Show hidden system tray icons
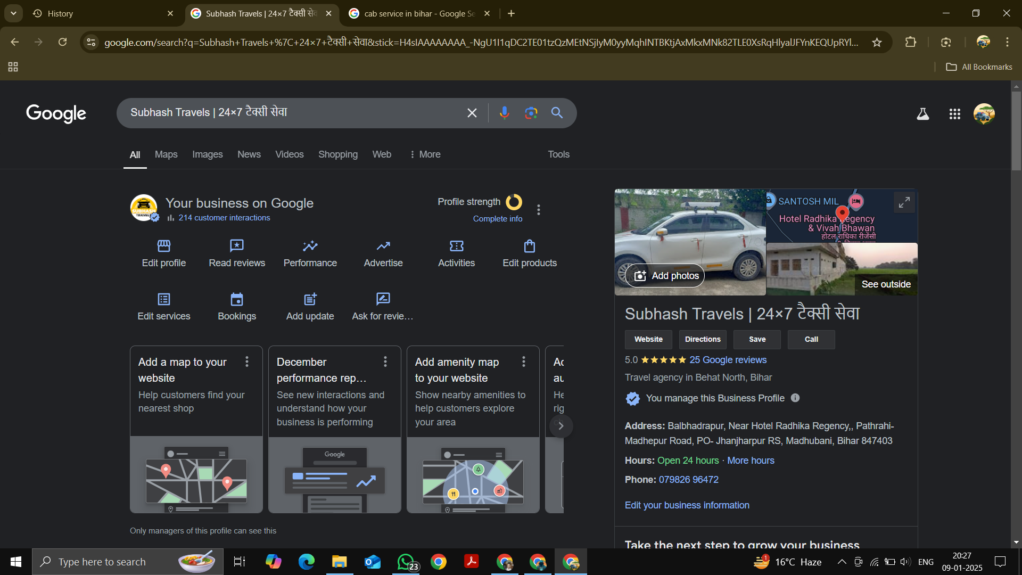The width and height of the screenshot is (1022, 575). (x=842, y=562)
